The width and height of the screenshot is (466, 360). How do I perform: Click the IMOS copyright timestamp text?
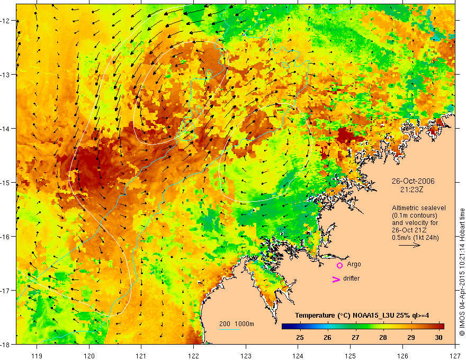(x=462, y=273)
